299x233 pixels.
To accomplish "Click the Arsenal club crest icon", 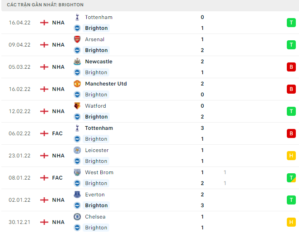I will point(77,39).
